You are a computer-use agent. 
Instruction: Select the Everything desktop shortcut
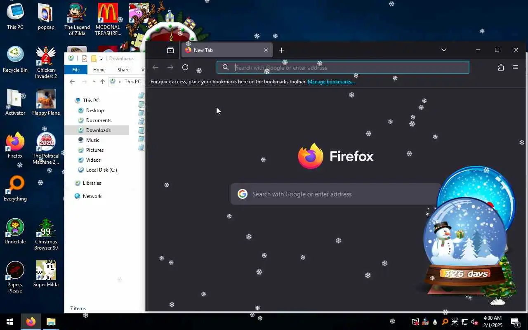point(15,188)
